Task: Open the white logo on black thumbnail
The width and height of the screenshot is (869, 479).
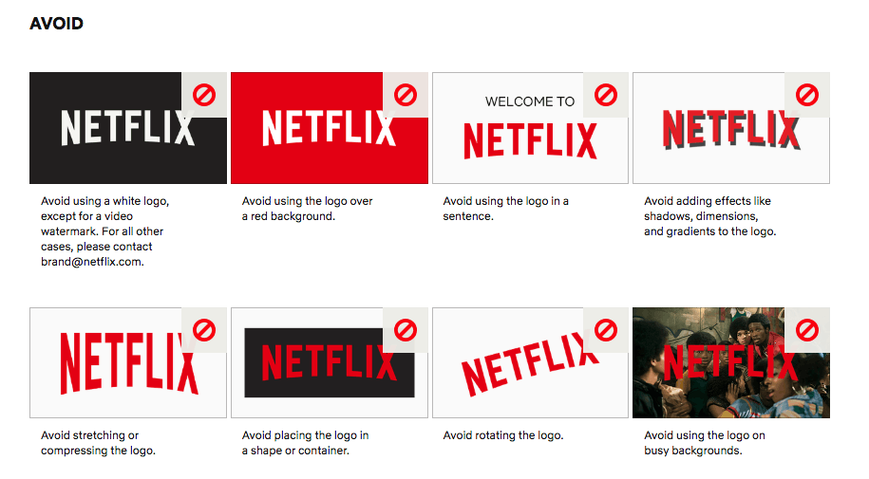Action: pos(128,128)
